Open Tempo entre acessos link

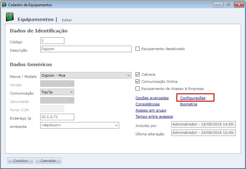[154, 116]
